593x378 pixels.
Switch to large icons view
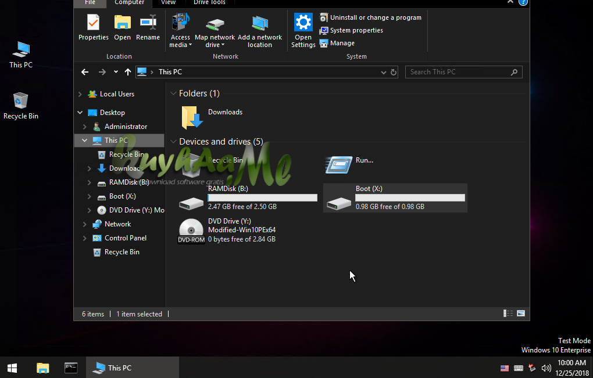point(521,314)
